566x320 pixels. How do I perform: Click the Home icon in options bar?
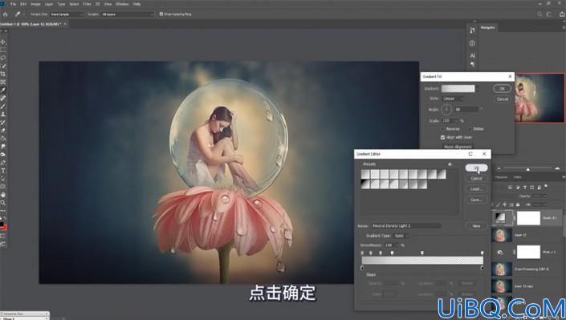5,14
